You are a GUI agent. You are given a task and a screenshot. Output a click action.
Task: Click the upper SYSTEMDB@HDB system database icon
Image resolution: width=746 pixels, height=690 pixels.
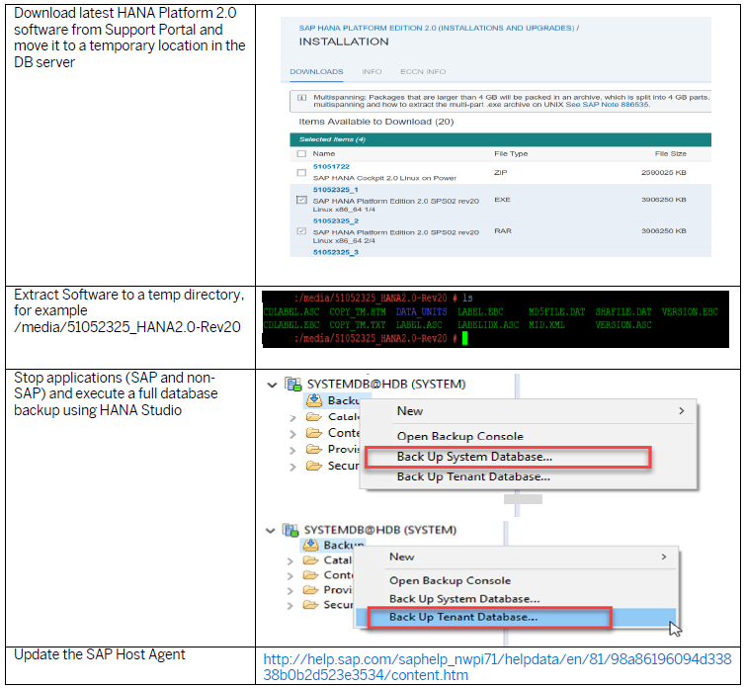(292, 384)
